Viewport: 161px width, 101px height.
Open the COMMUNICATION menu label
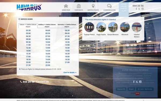point(109,10)
